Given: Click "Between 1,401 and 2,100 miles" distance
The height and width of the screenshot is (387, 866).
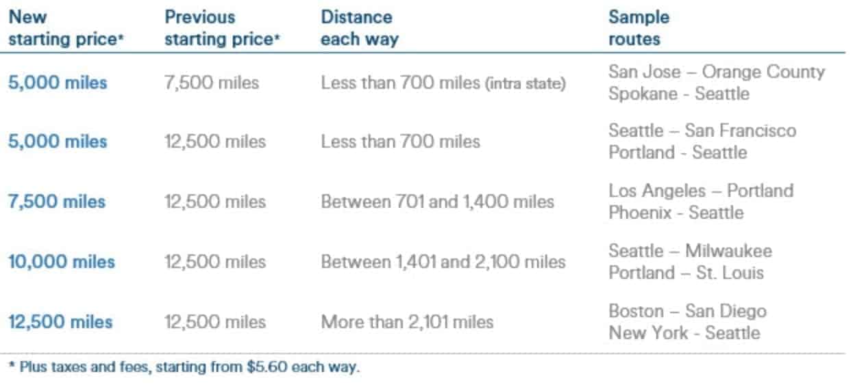Looking at the screenshot, I should pyautogui.click(x=443, y=262).
